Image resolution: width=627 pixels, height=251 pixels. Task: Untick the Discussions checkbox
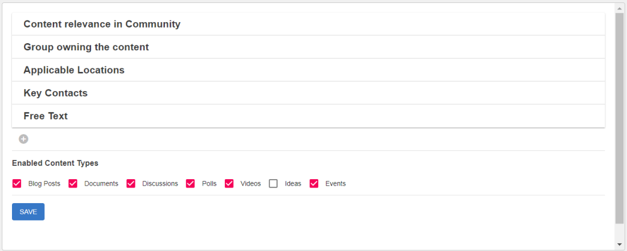[131, 183]
